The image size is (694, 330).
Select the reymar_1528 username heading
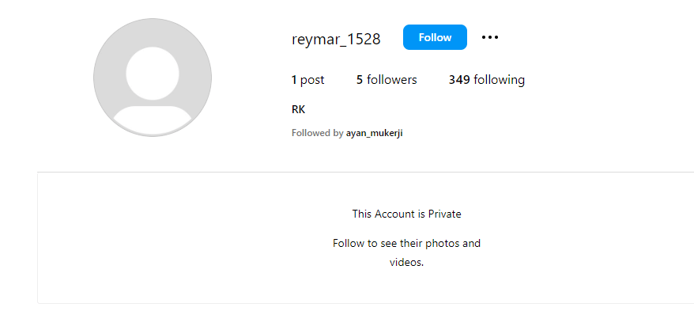(336, 39)
